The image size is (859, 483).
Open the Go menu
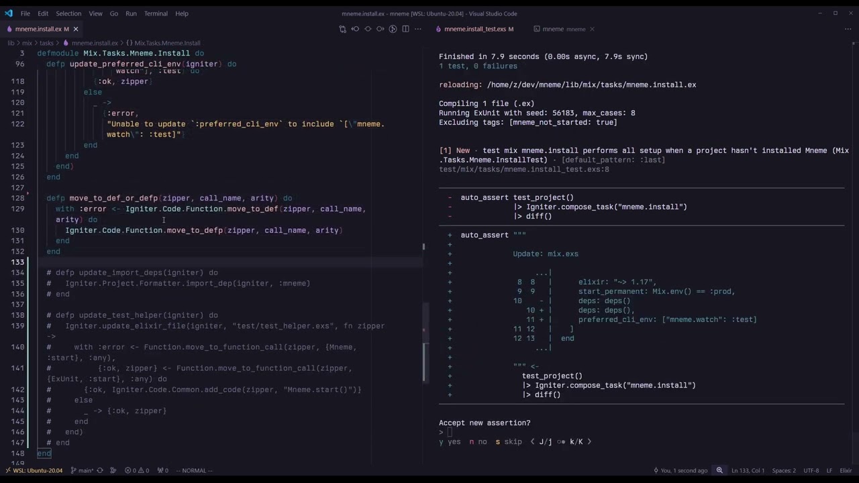(x=114, y=13)
